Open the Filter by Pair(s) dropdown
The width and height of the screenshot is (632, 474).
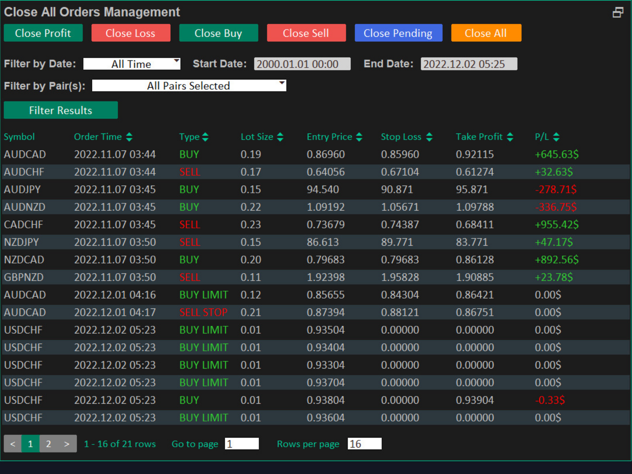[189, 86]
